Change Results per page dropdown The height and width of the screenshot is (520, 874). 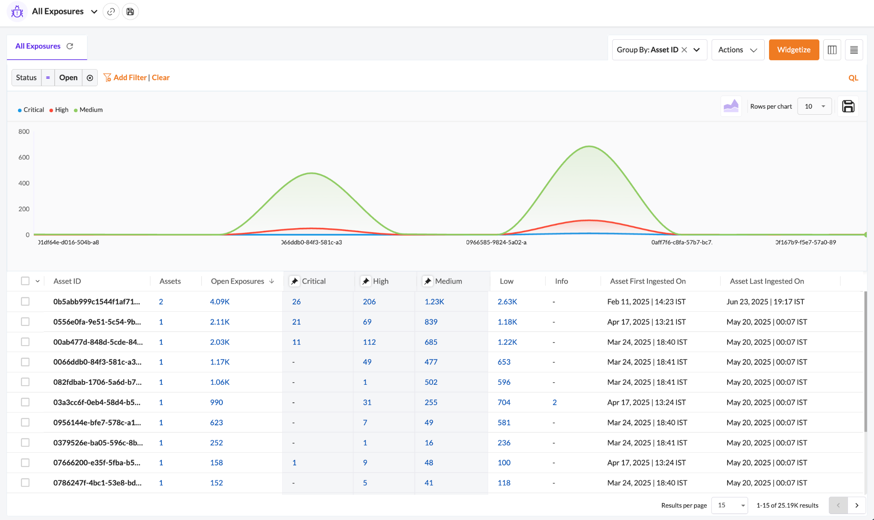729,505
